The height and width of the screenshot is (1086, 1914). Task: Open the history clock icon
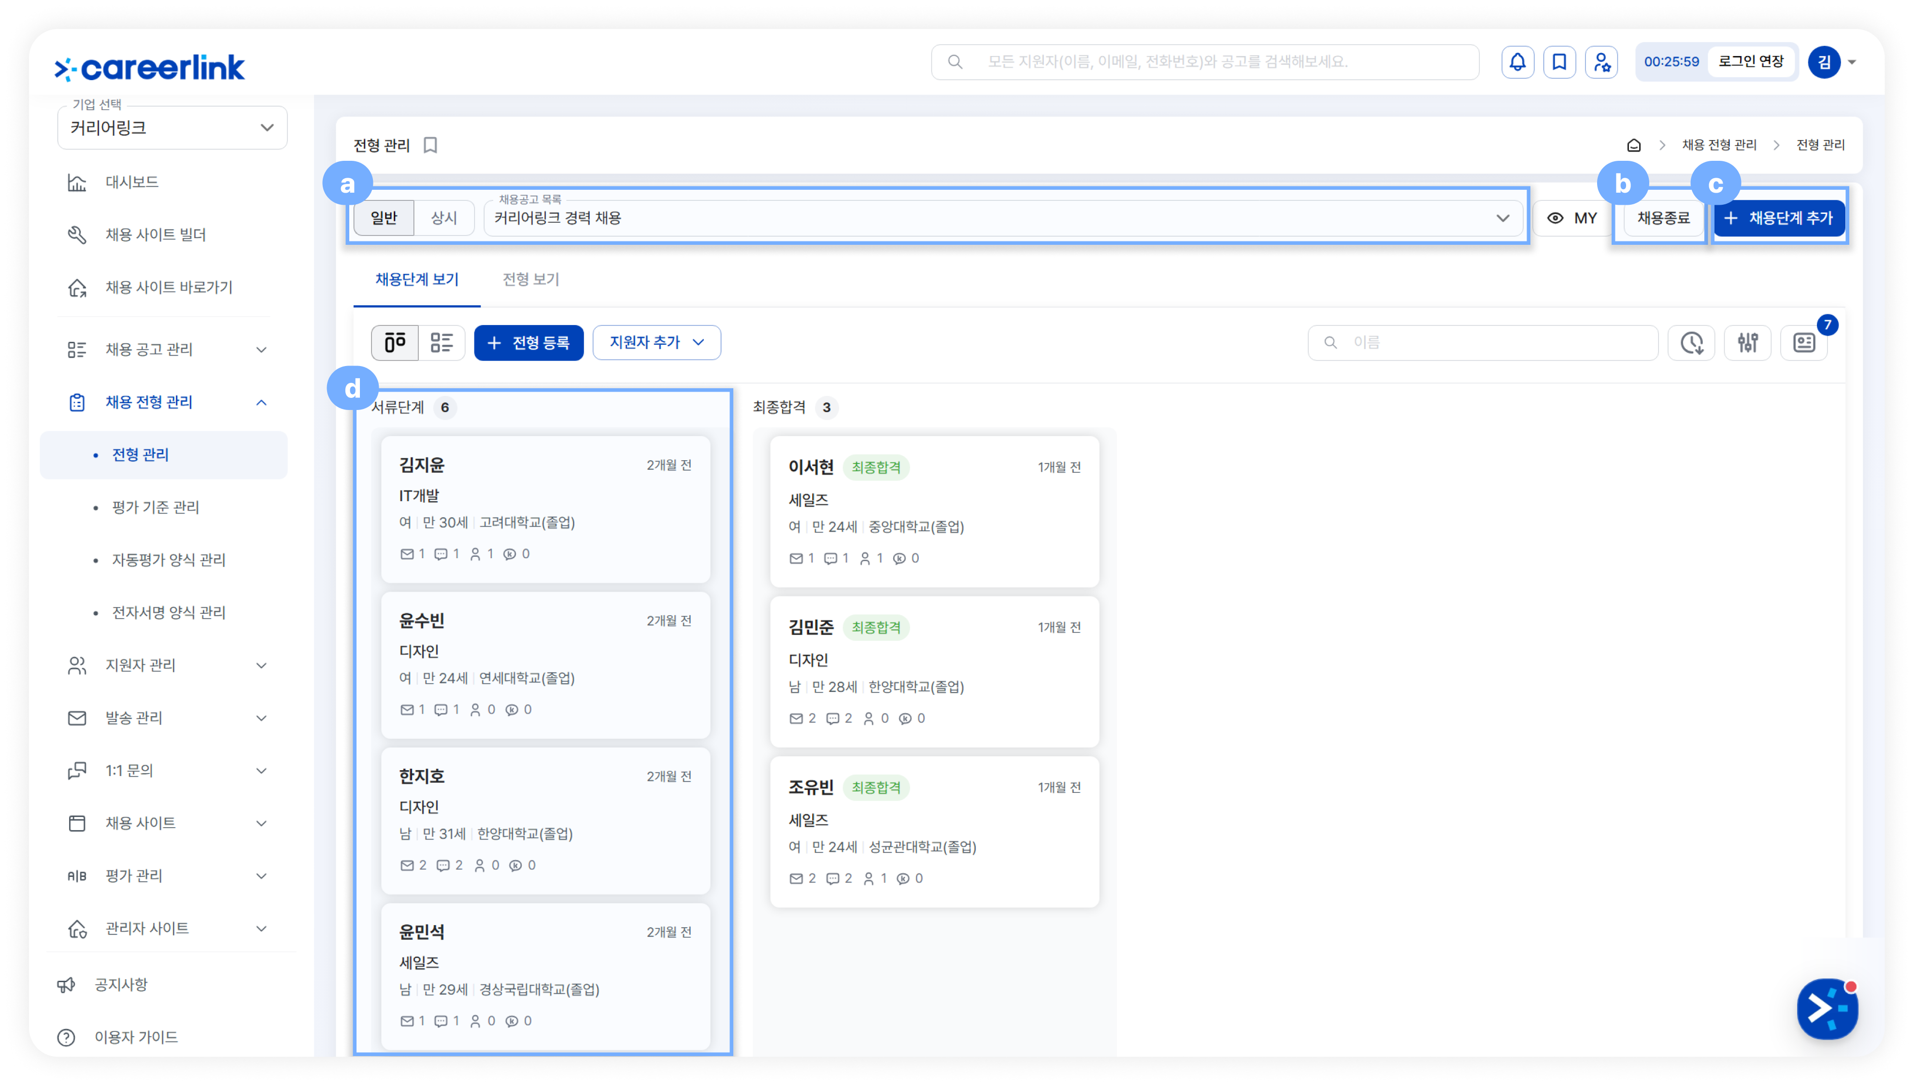1691,342
